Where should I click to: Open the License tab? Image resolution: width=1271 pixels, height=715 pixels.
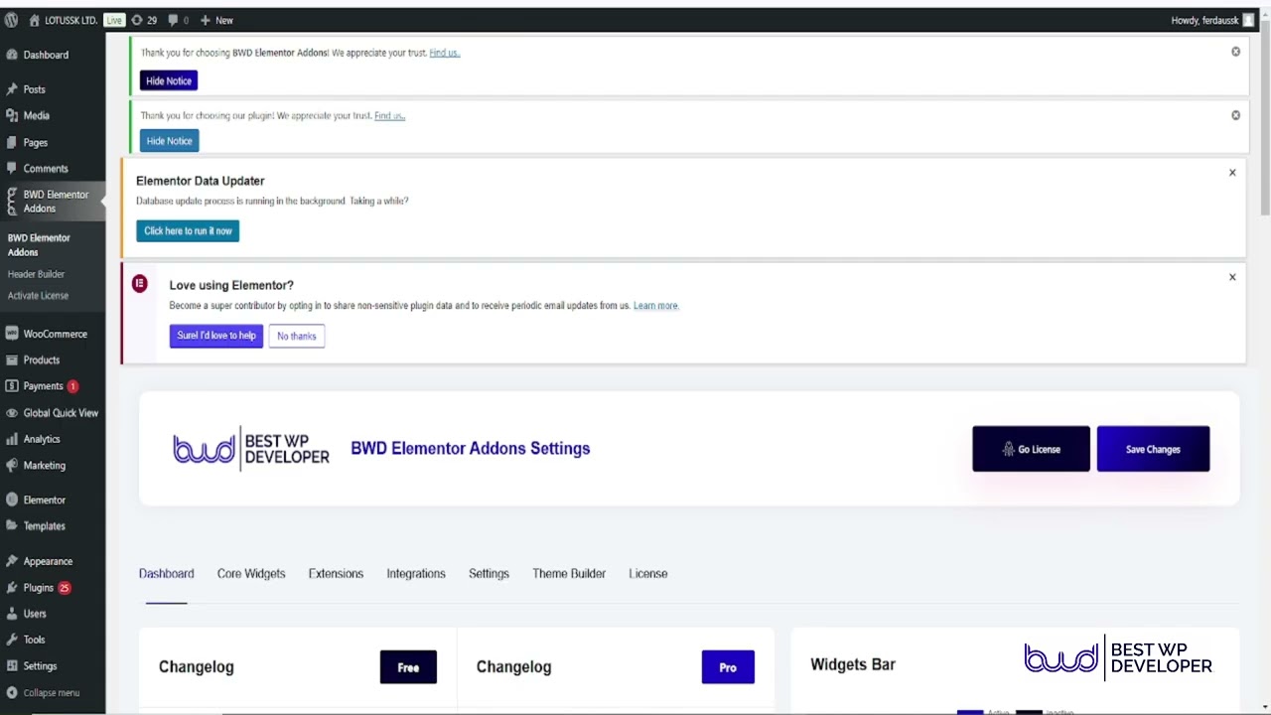pyautogui.click(x=648, y=573)
